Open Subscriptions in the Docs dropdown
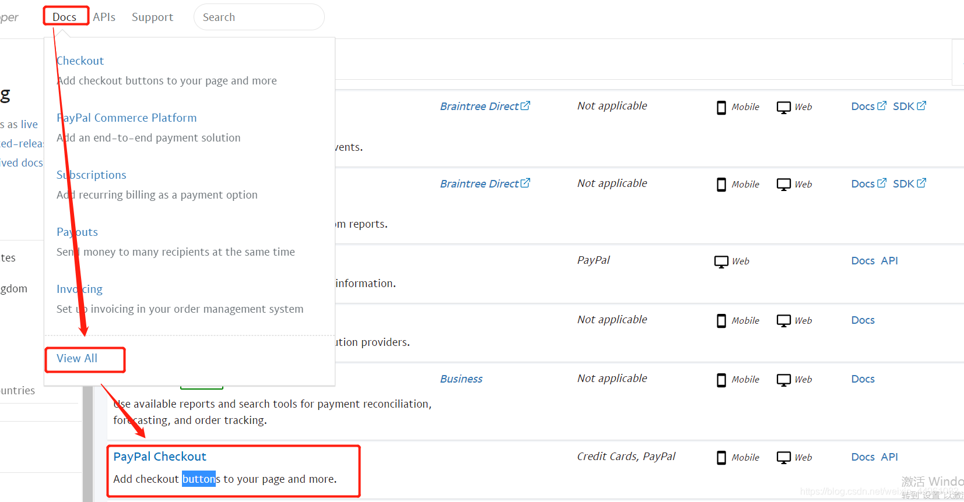964x502 pixels. (x=92, y=175)
